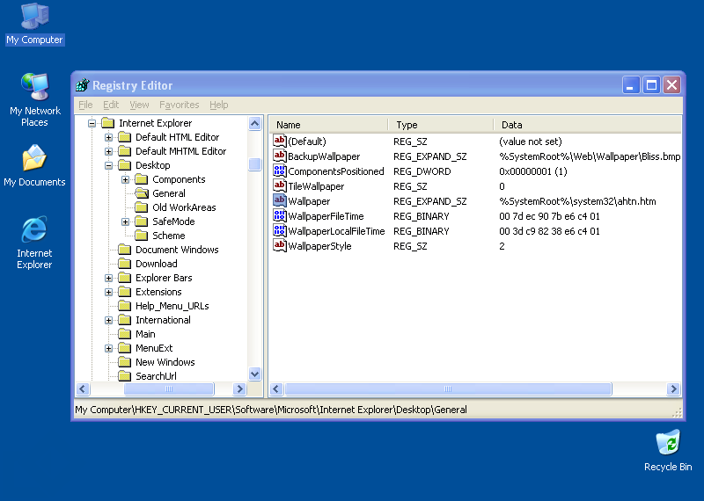Click the values pane horizontal scrollbar thumb
The image size is (704, 501).
448,388
